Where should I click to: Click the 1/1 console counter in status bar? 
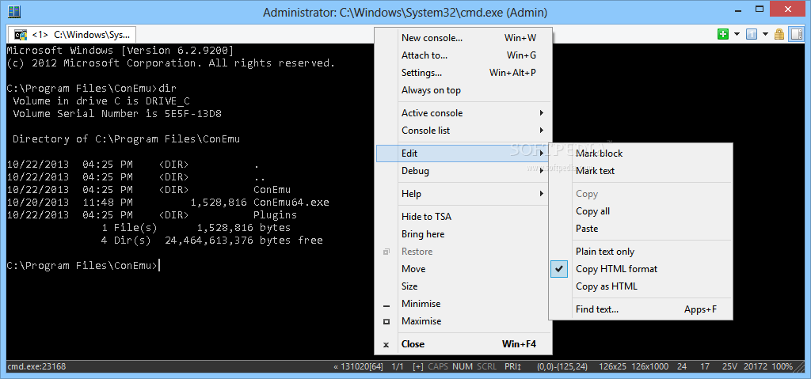(x=398, y=366)
